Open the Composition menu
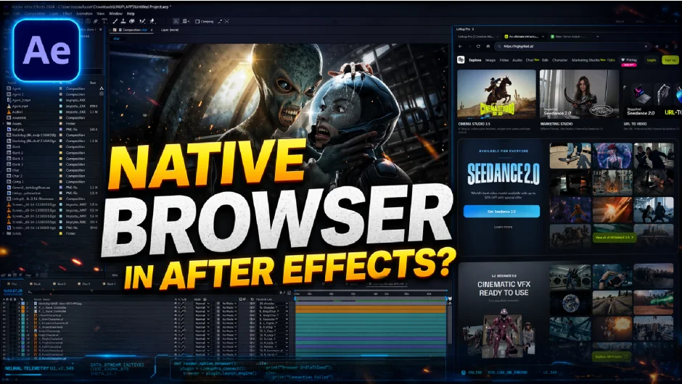This screenshot has width=682, height=384. click(x=35, y=14)
